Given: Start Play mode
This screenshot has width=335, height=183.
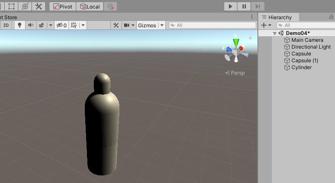Looking at the screenshot, I should pyautogui.click(x=230, y=6).
